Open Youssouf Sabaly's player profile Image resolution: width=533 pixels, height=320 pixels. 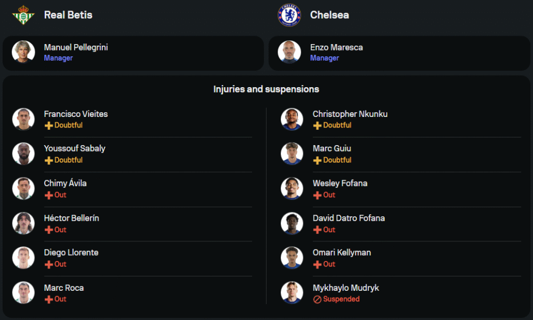click(75, 148)
